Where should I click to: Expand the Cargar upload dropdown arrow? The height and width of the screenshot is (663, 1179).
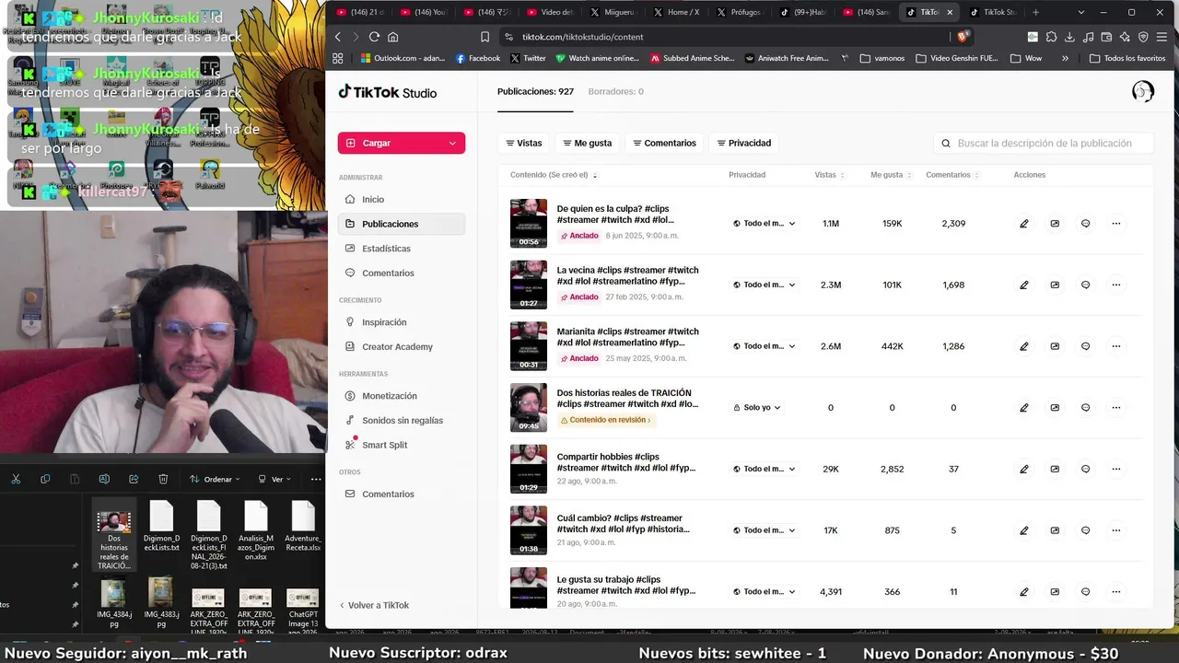coord(452,143)
